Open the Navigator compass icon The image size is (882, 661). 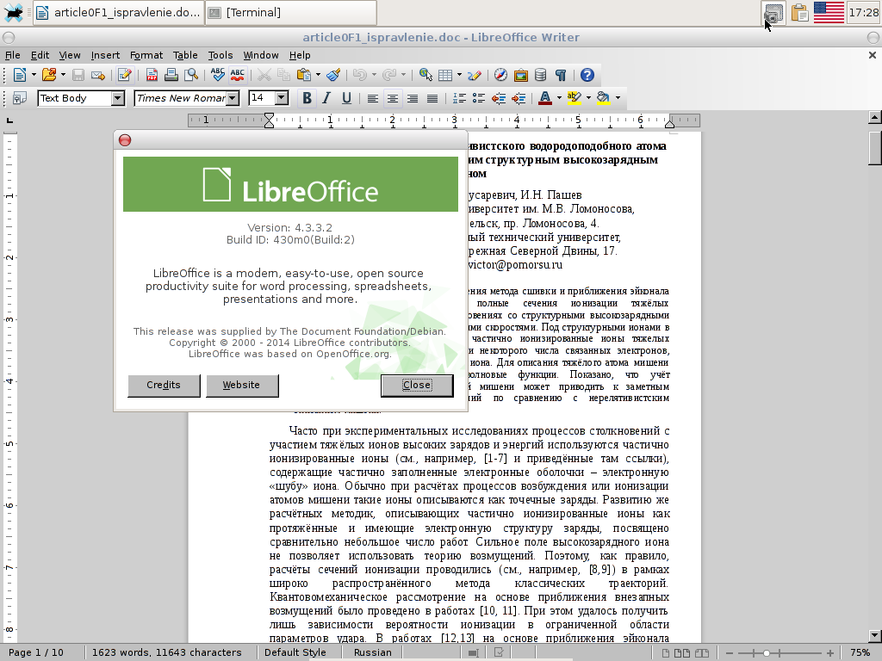pyautogui.click(x=500, y=75)
